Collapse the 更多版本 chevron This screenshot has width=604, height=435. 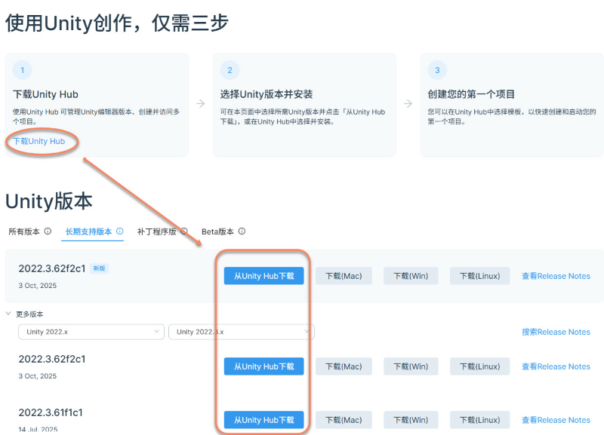click(x=8, y=314)
